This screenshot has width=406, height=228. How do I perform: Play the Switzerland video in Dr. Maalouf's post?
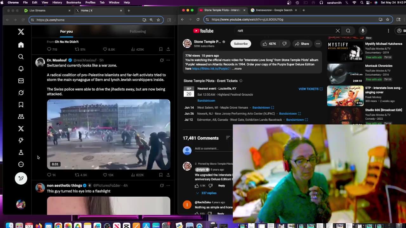108,134
